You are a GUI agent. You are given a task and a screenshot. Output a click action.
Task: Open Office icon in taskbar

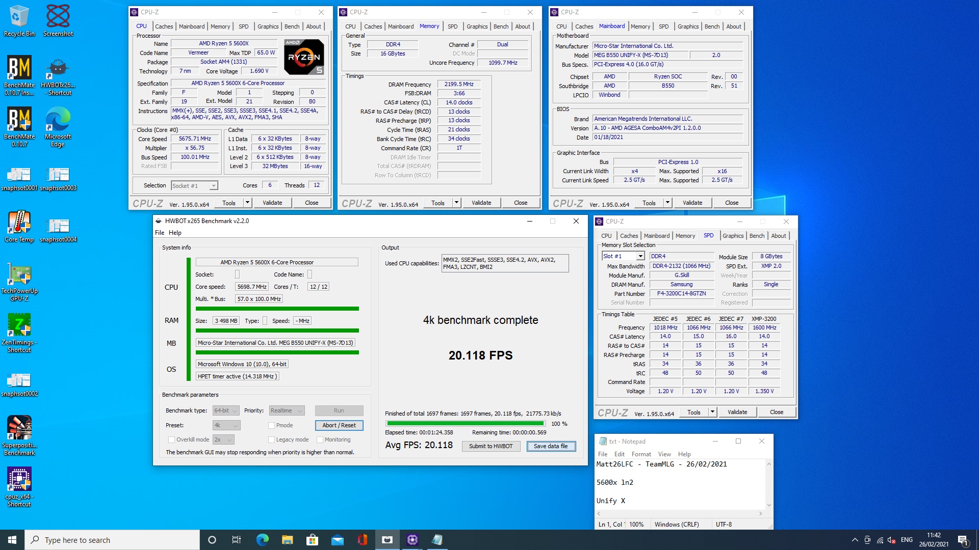point(362,540)
